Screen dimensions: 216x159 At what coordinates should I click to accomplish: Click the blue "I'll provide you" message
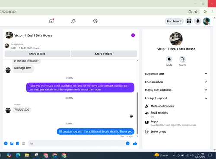pos(95,131)
